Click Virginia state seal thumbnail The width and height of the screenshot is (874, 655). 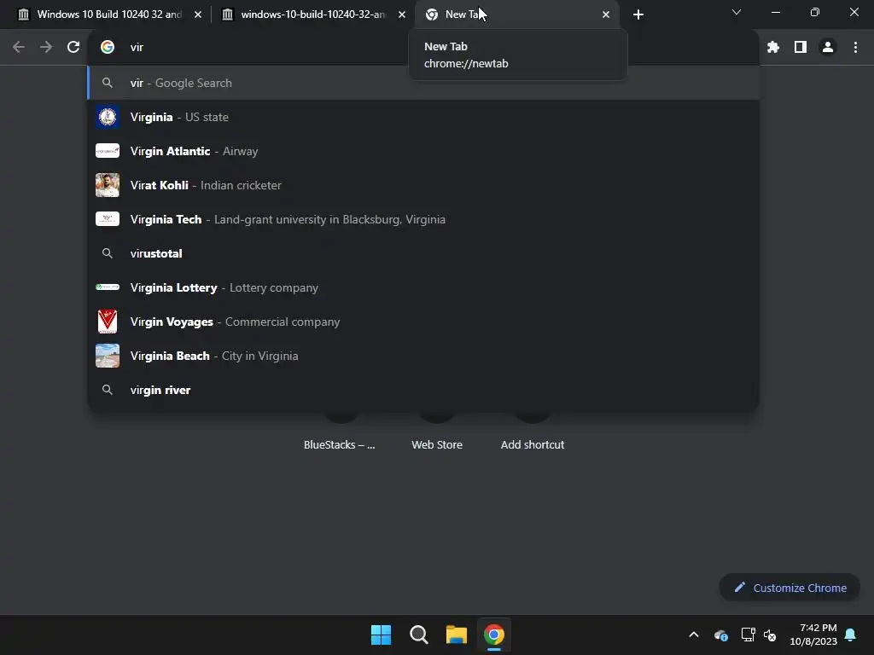click(108, 117)
